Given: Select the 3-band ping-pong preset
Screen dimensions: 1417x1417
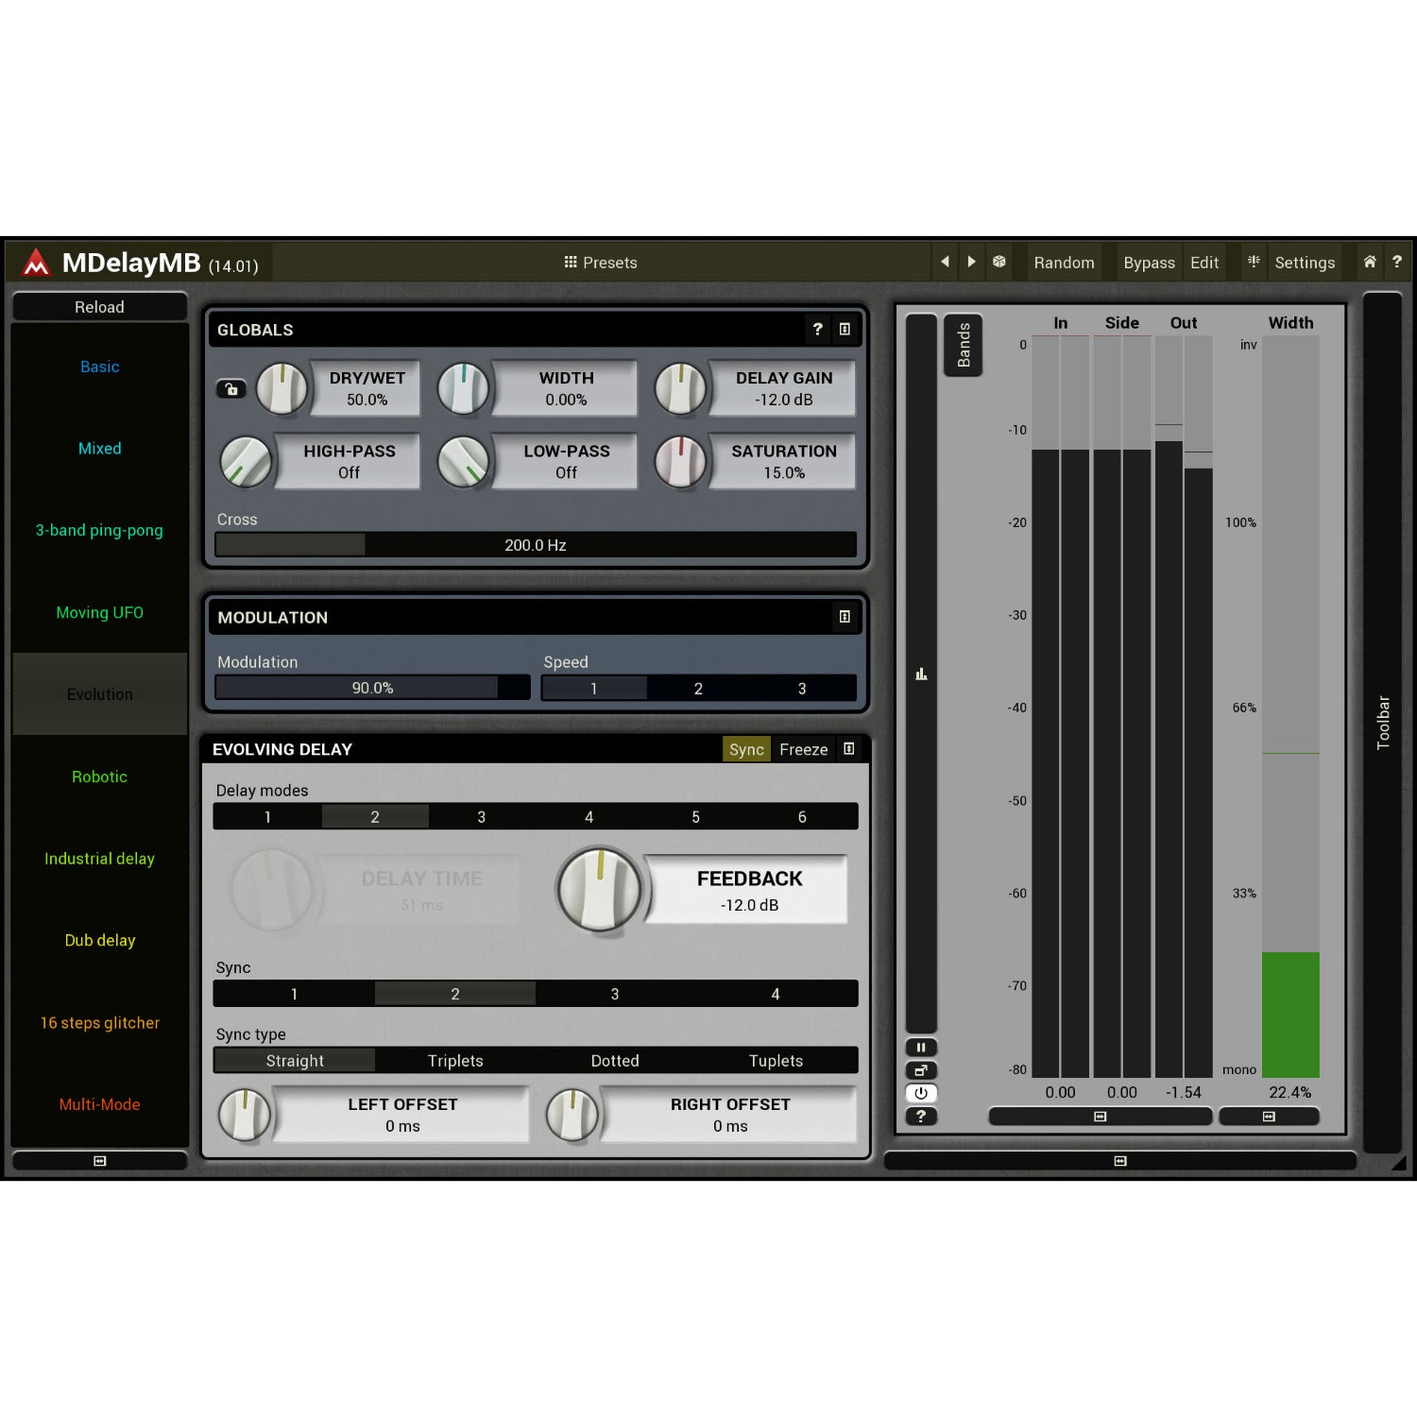Looking at the screenshot, I should pos(100,530).
